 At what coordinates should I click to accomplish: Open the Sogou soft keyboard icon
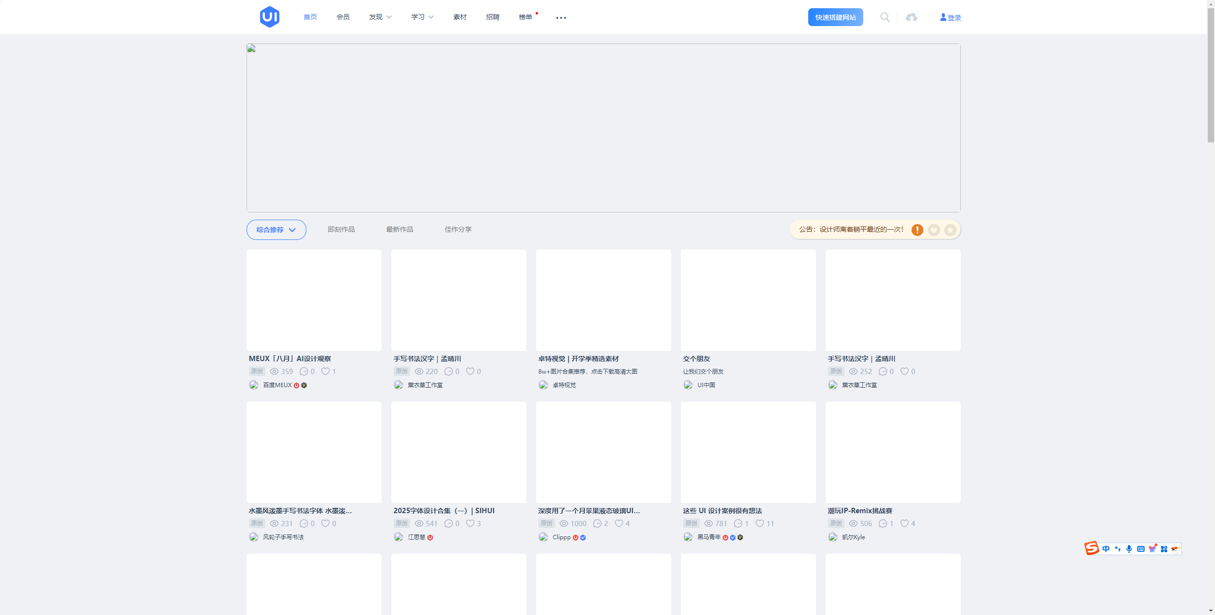click(1141, 549)
